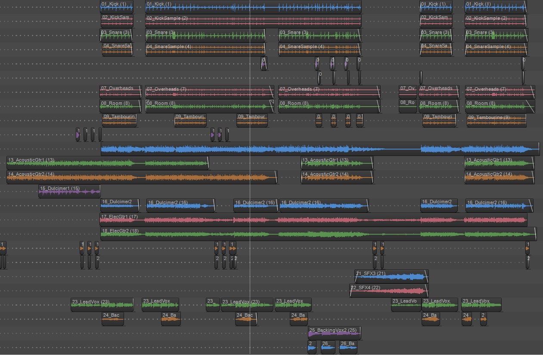Select the 25_BackingVox2 purple clip
The height and width of the screenshot is (355, 543).
[x=334, y=333]
